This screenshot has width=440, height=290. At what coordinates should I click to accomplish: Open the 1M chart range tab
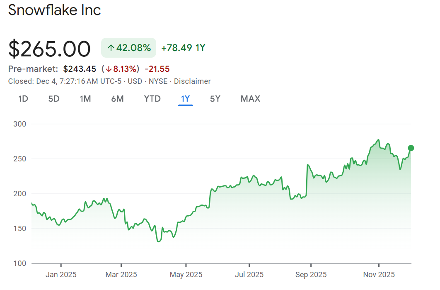pos(85,99)
